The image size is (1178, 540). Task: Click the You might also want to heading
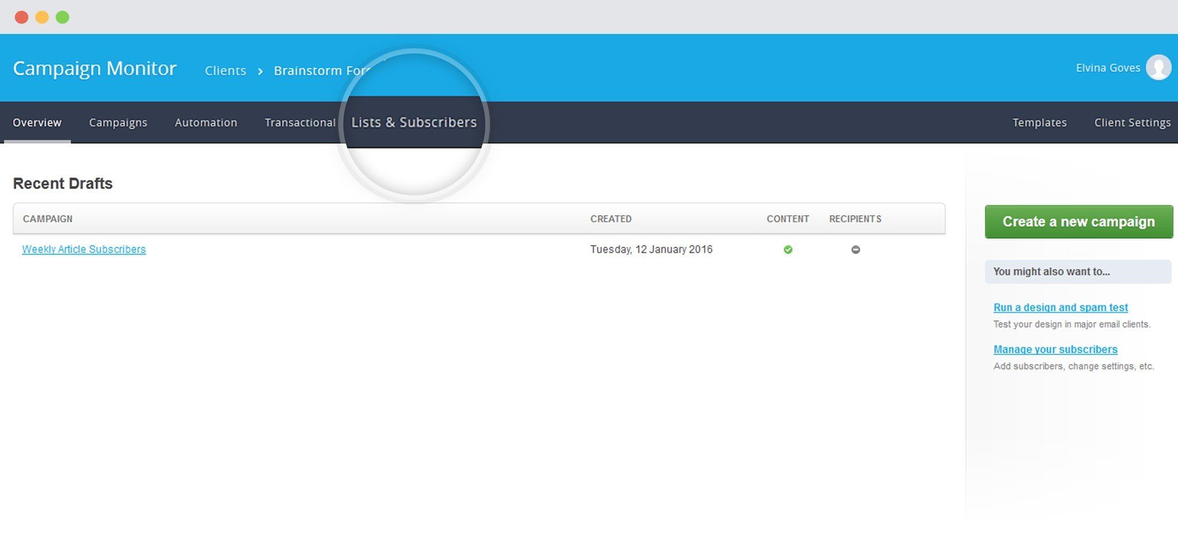click(1051, 271)
